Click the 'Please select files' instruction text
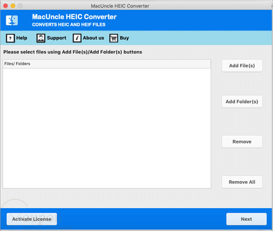The height and width of the screenshot is (231, 273). [x=73, y=52]
